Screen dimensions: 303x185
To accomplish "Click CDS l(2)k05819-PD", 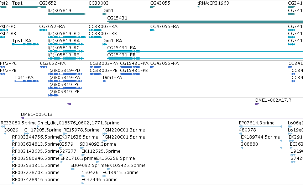I will coord(66,74).
